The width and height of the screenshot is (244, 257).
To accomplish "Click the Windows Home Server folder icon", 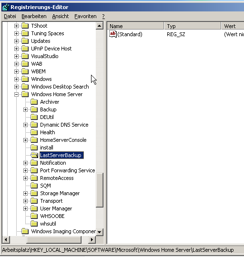I will (x=25, y=94).
